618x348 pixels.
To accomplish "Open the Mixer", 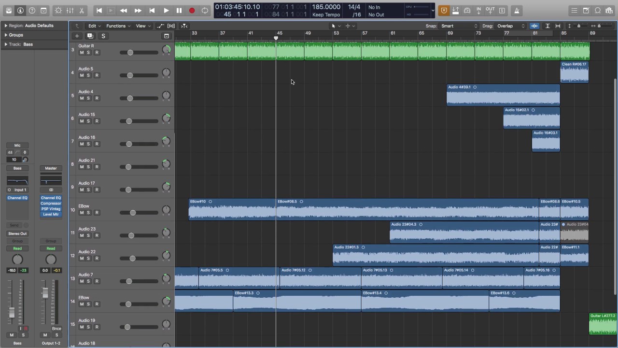I will [70, 11].
